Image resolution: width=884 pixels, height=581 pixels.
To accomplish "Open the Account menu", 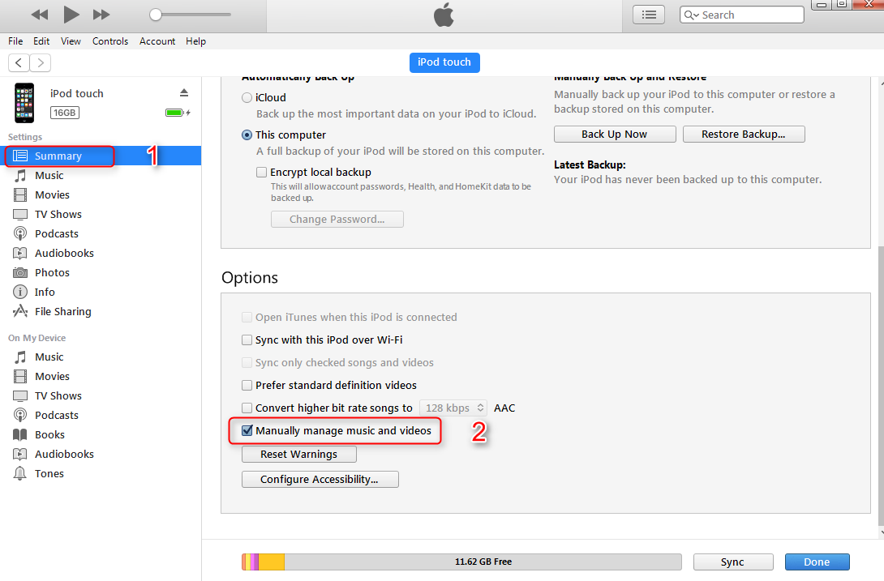I will [157, 41].
